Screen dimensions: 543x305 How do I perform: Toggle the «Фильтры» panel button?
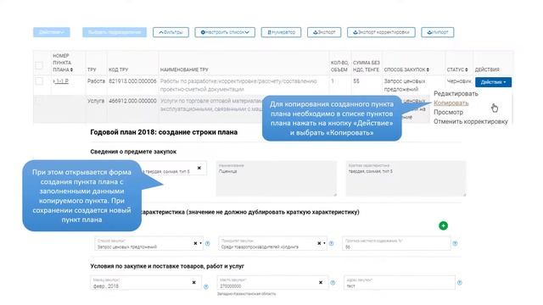[171, 32]
